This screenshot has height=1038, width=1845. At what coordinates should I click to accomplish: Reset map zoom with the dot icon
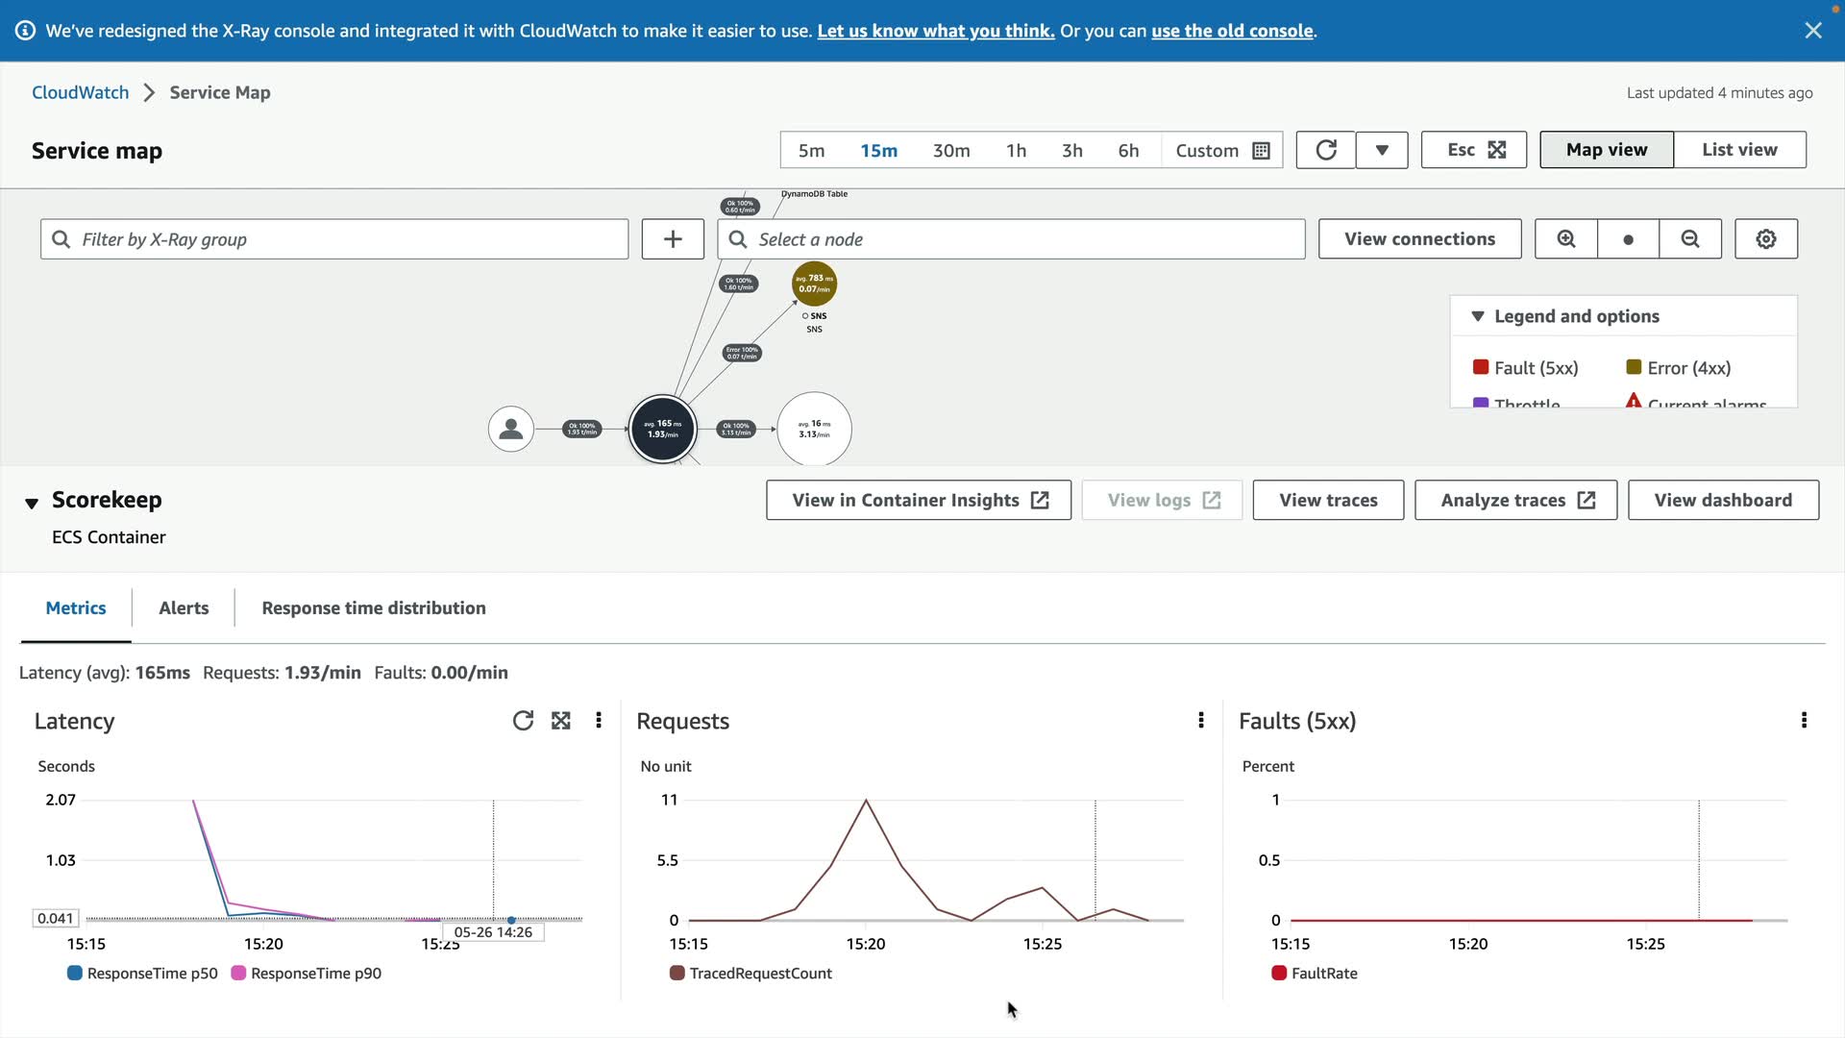tap(1628, 239)
